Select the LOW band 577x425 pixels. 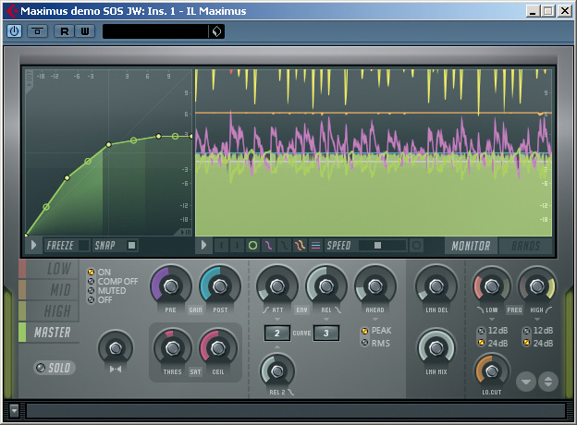tap(49, 269)
